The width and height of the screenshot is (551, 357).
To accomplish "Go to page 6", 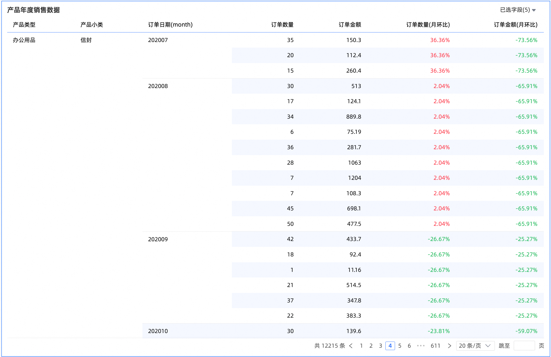I will 409,346.
